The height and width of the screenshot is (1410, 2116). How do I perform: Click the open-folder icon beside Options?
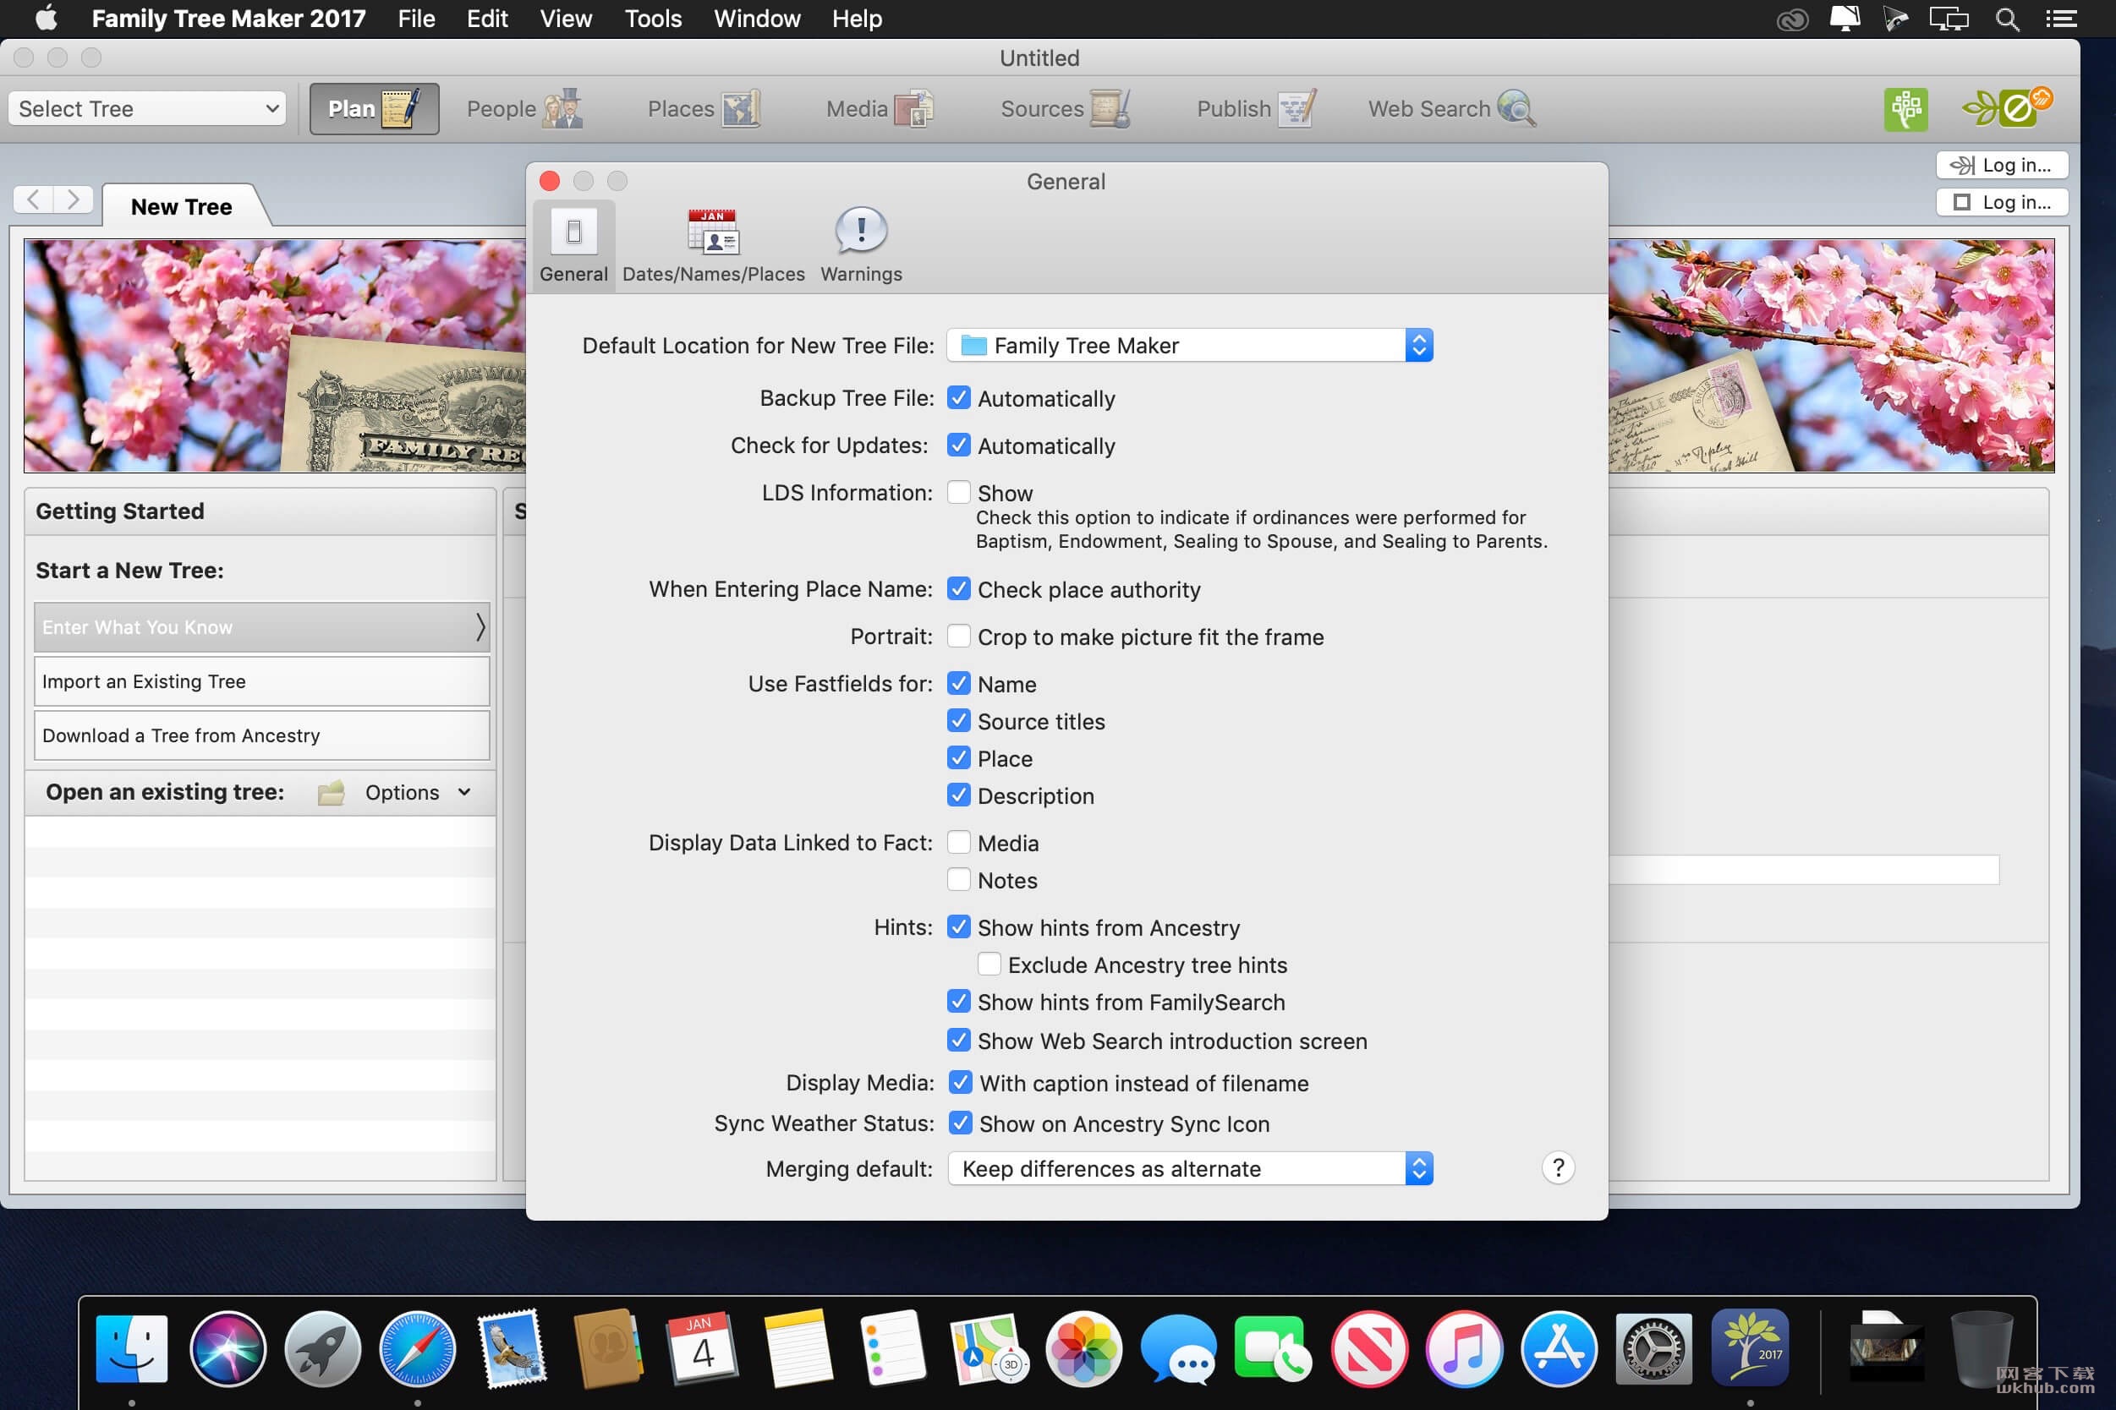click(x=331, y=792)
